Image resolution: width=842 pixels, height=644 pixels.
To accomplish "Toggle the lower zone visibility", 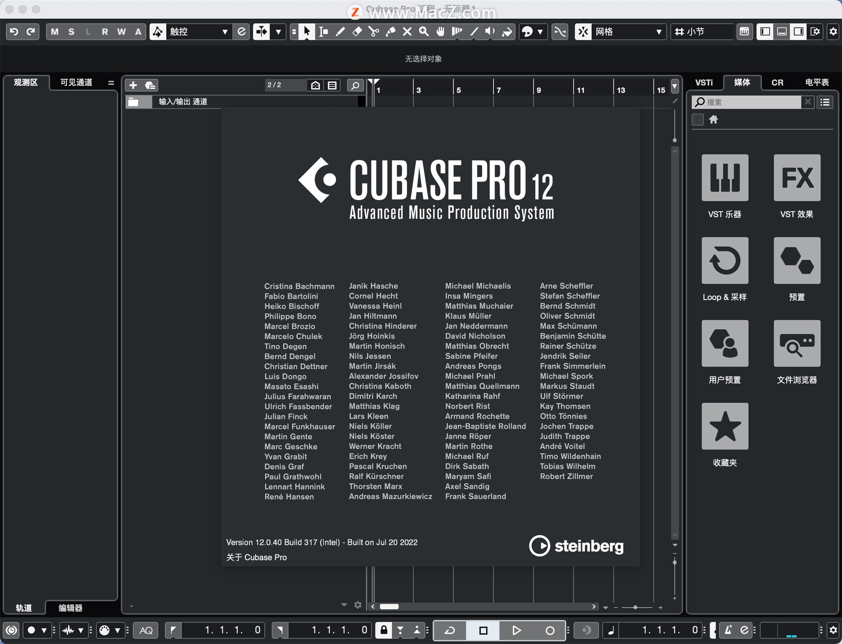I will [x=782, y=32].
